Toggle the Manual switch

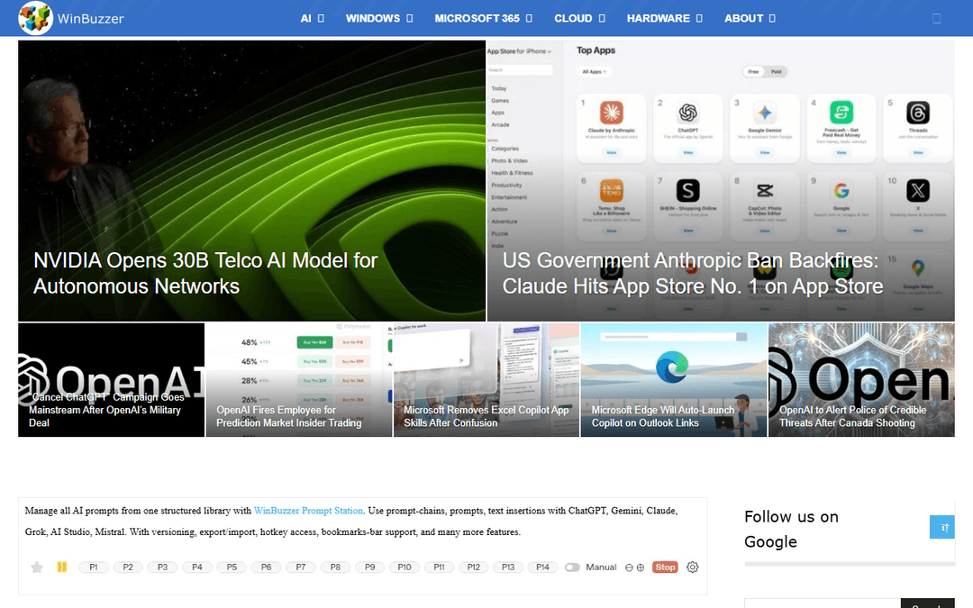click(x=572, y=567)
